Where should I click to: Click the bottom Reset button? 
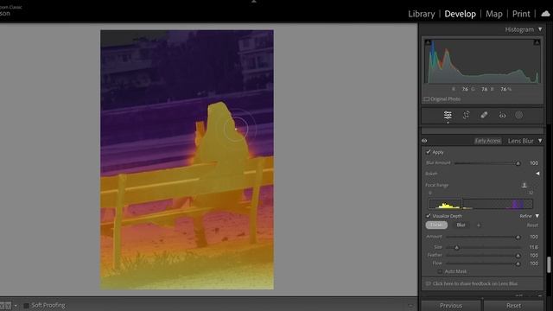(513, 305)
